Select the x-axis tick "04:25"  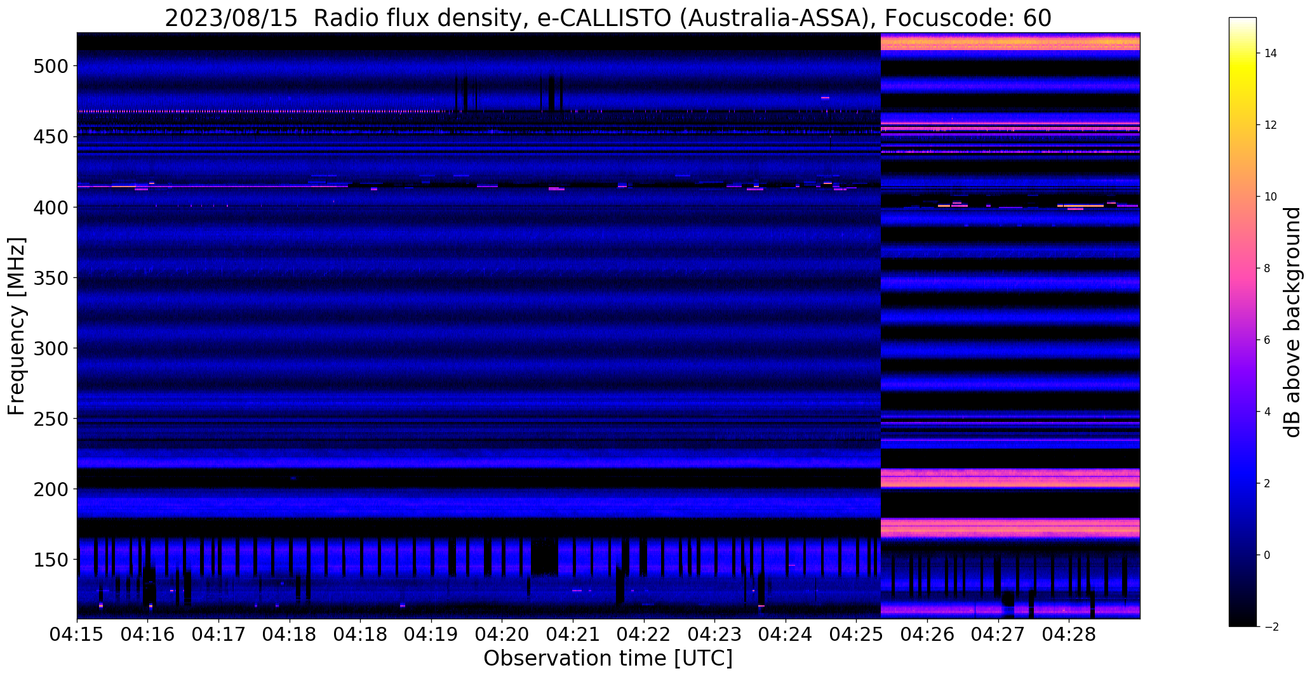[857, 635]
